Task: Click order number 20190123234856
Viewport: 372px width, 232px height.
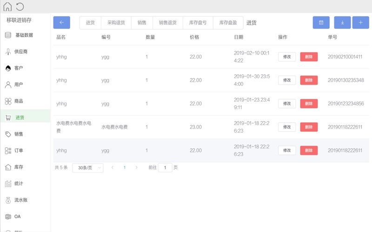Action: 345,103
